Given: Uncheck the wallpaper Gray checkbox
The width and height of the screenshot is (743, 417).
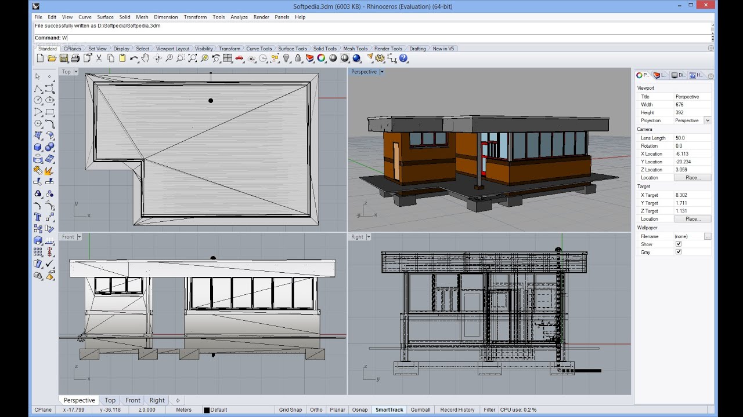Looking at the screenshot, I should 679,253.
